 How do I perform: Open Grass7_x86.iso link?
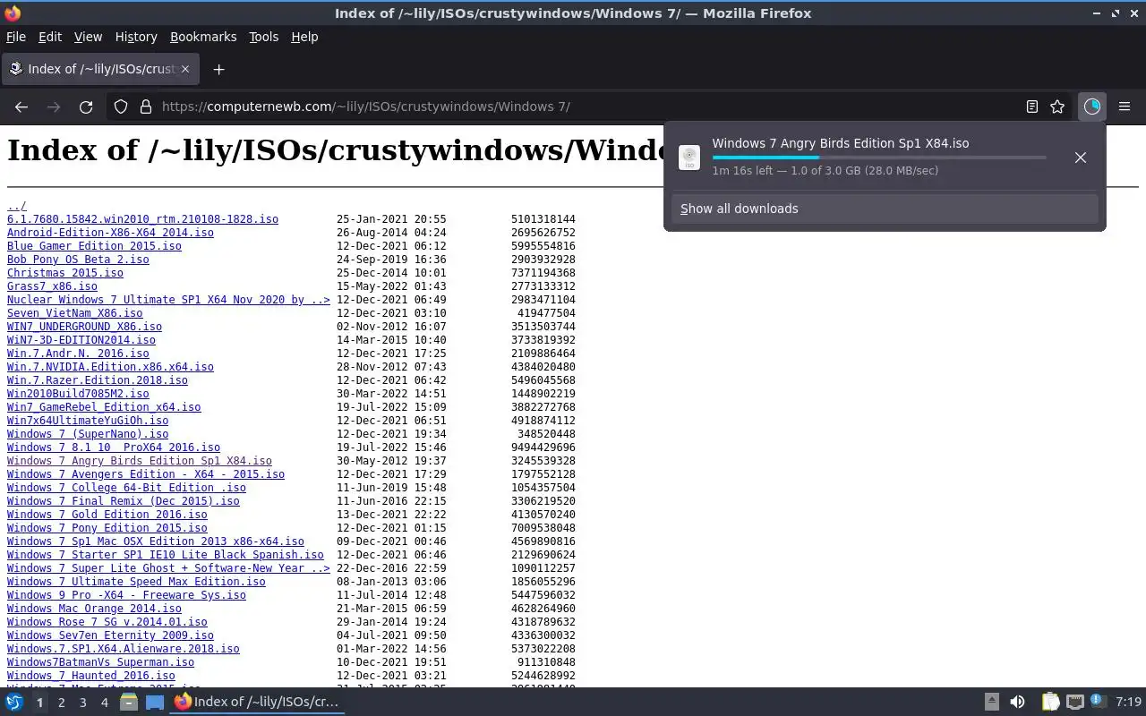click(x=52, y=286)
